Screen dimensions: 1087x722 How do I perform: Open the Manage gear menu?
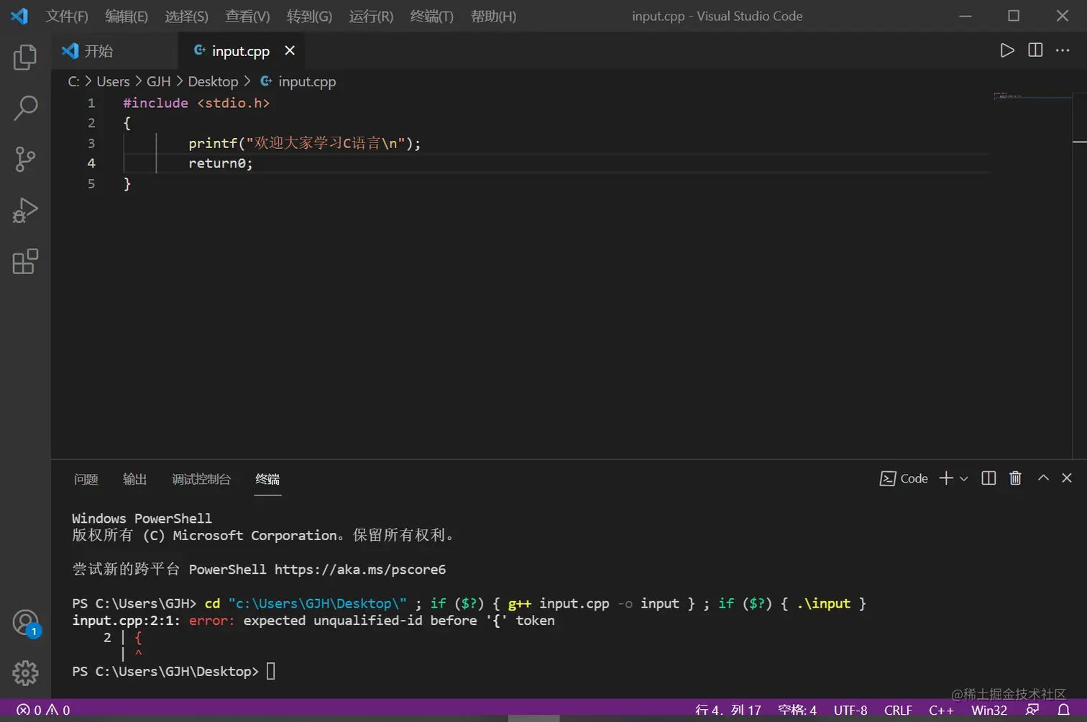(25, 673)
